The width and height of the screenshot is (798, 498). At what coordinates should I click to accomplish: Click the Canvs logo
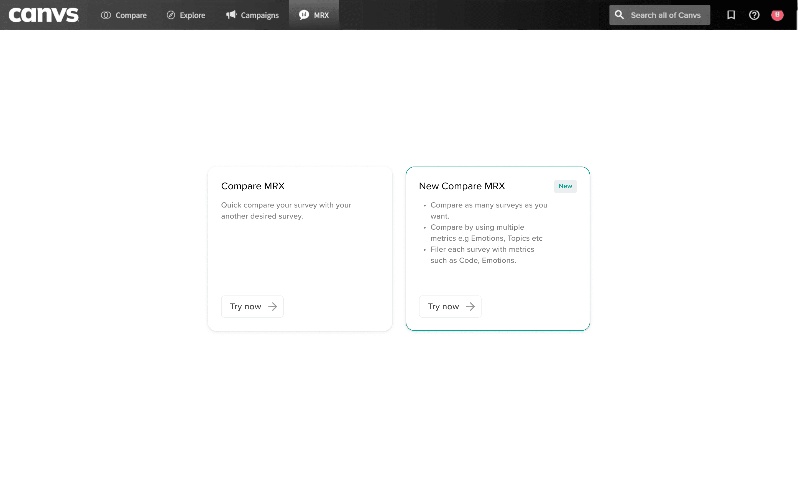44,15
